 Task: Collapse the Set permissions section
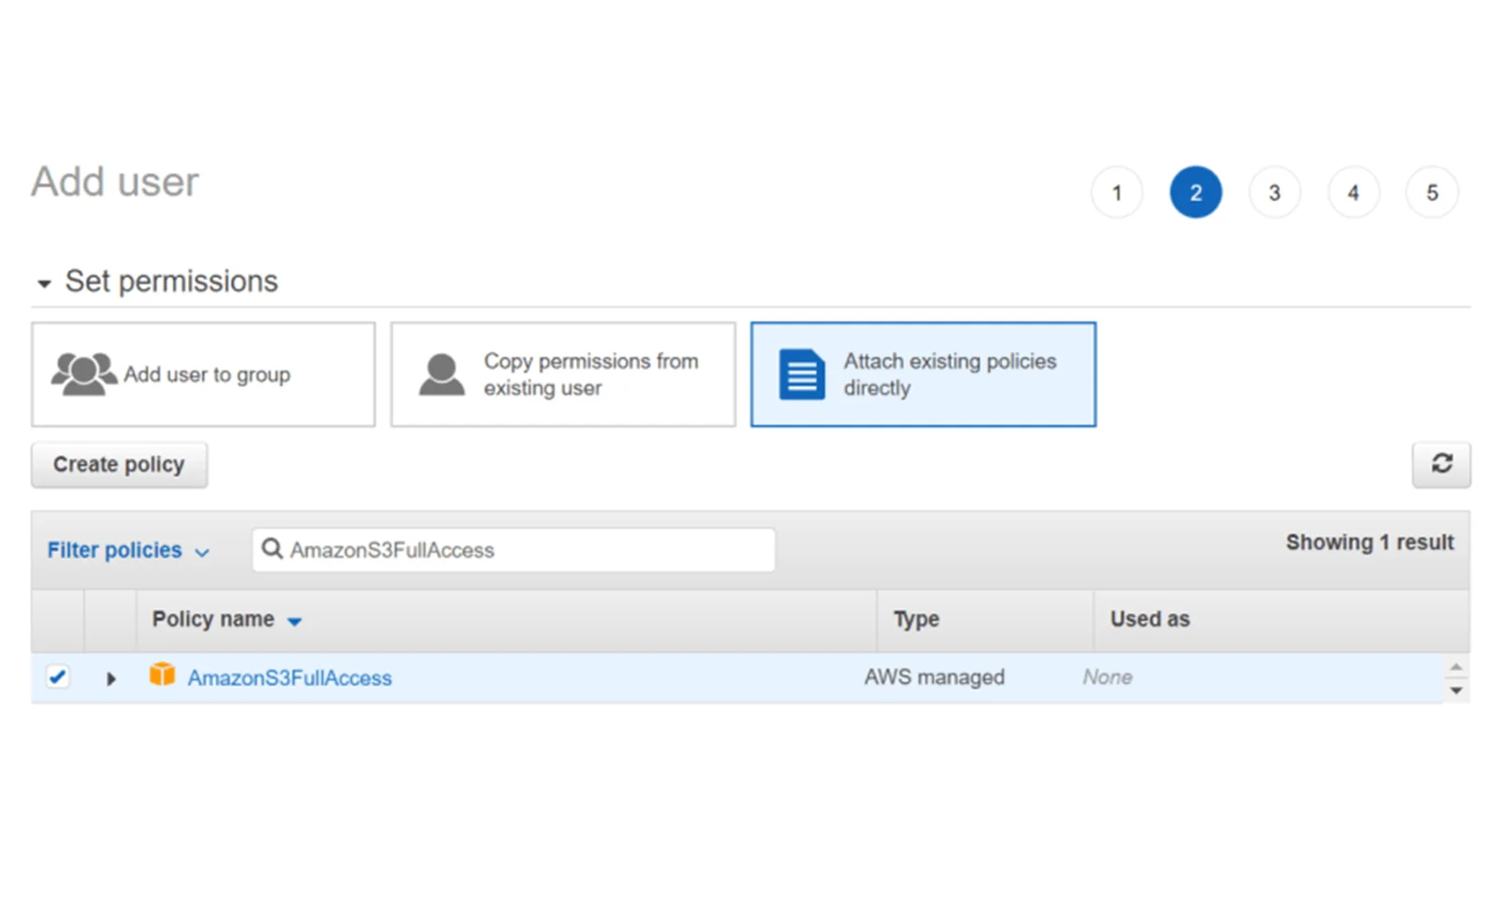point(44,282)
